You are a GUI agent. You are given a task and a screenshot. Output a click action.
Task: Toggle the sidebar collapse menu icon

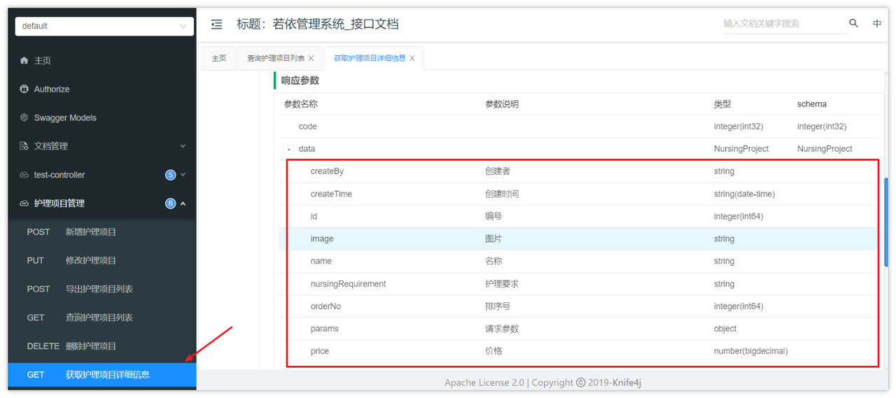217,24
